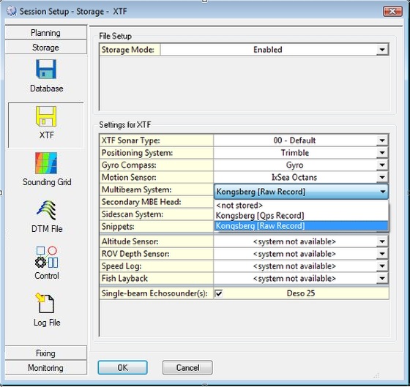
Task: Switch to the Planning tab
Action: [45, 33]
